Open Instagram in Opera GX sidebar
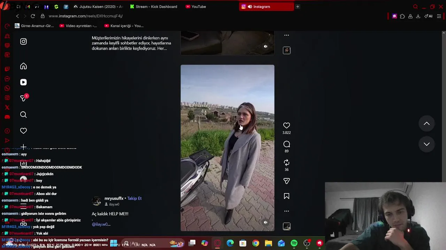 point(7,98)
